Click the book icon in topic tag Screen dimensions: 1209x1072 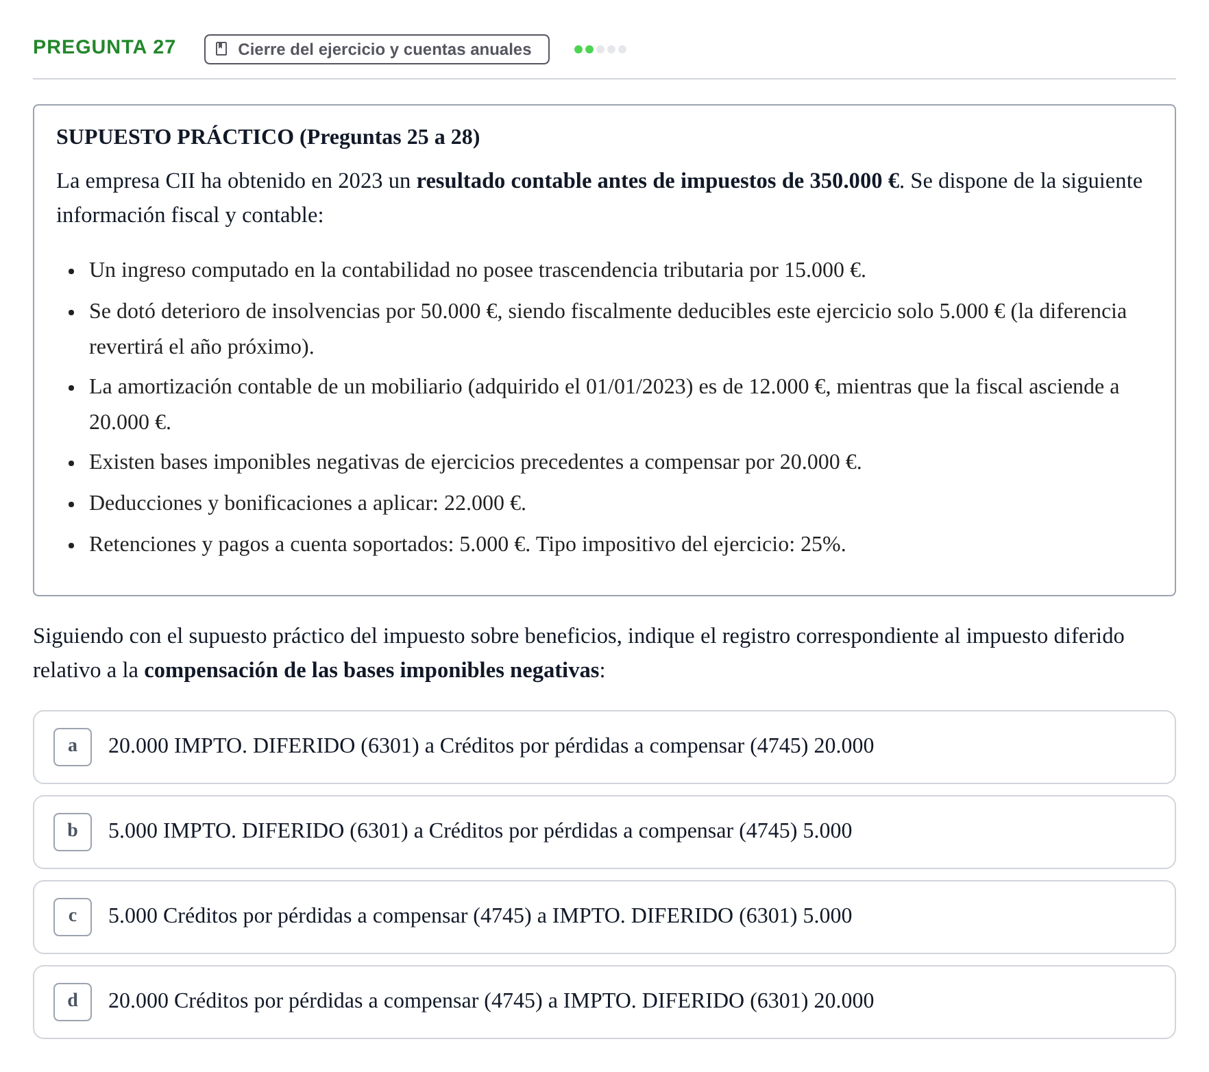click(x=221, y=49)
